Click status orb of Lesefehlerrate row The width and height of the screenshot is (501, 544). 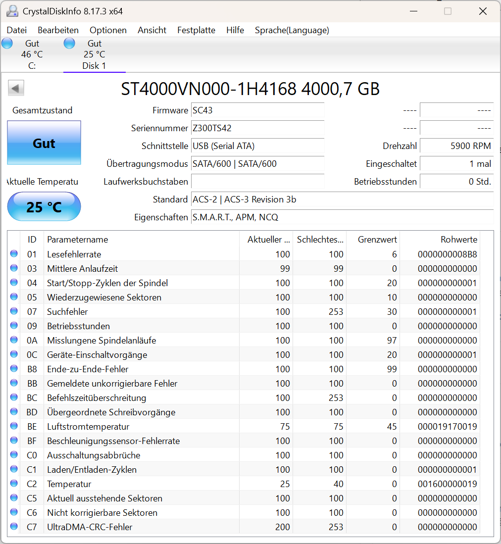(x=14, y=253)
